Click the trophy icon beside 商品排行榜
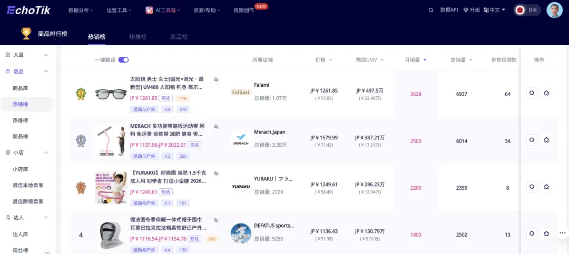The height and width of the screenshot is (254, 569). tap(26, 34)
